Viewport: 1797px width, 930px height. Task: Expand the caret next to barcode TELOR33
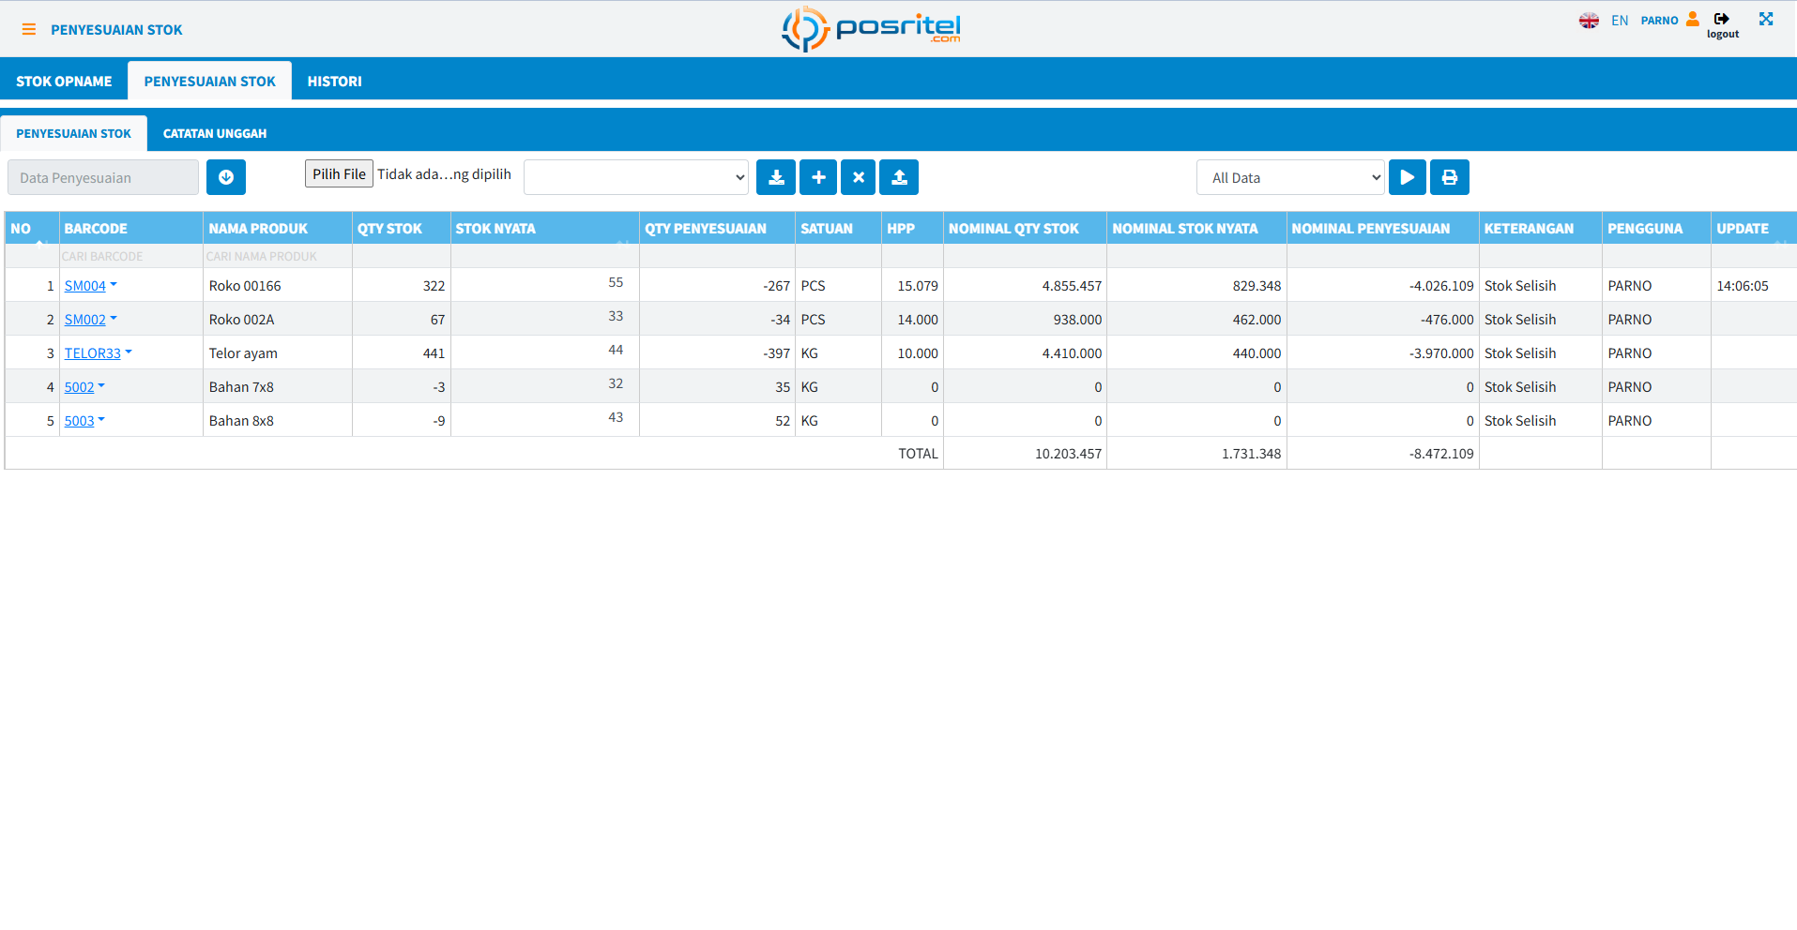pyautogui.click(x=129, y=352)
